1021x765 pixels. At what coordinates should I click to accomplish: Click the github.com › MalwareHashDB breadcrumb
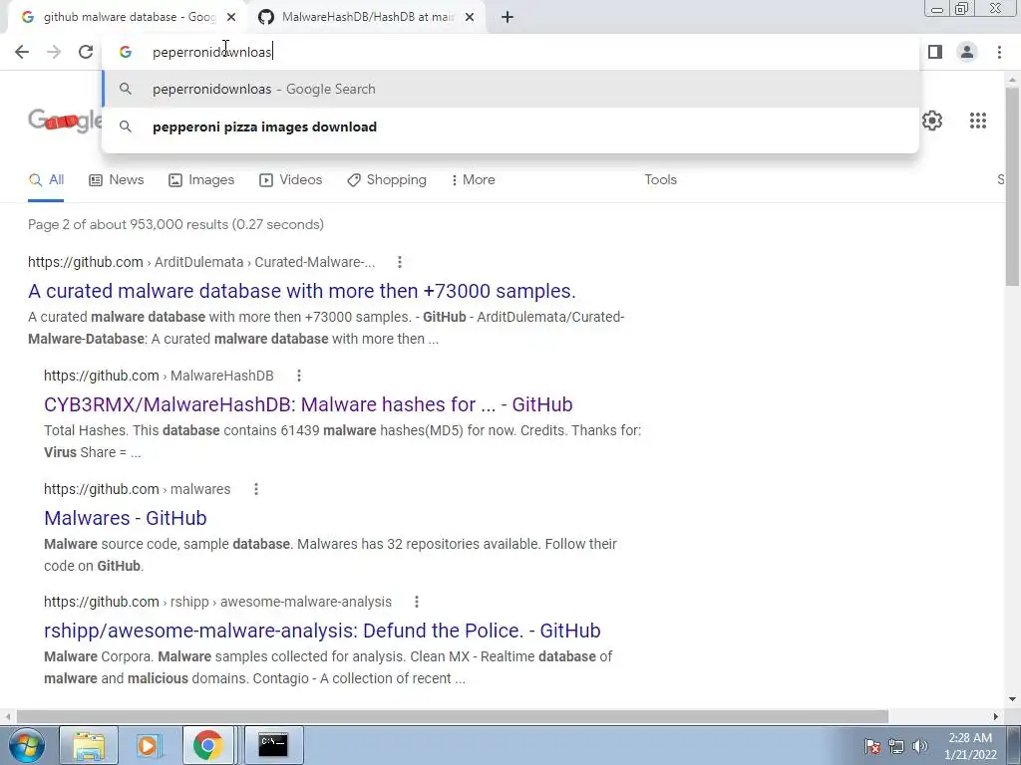tap(159, 376)
